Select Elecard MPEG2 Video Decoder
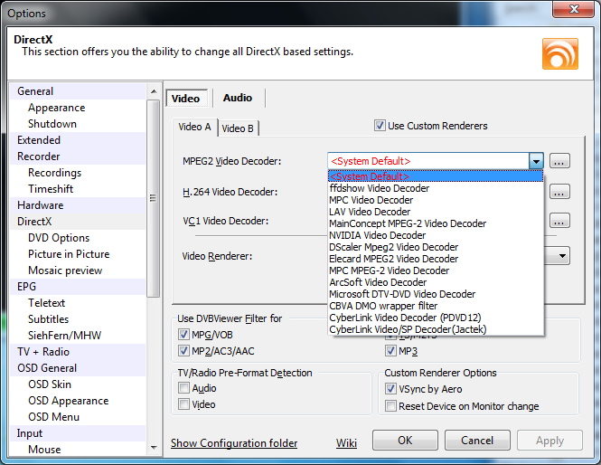601x465 pixels. 436,259
